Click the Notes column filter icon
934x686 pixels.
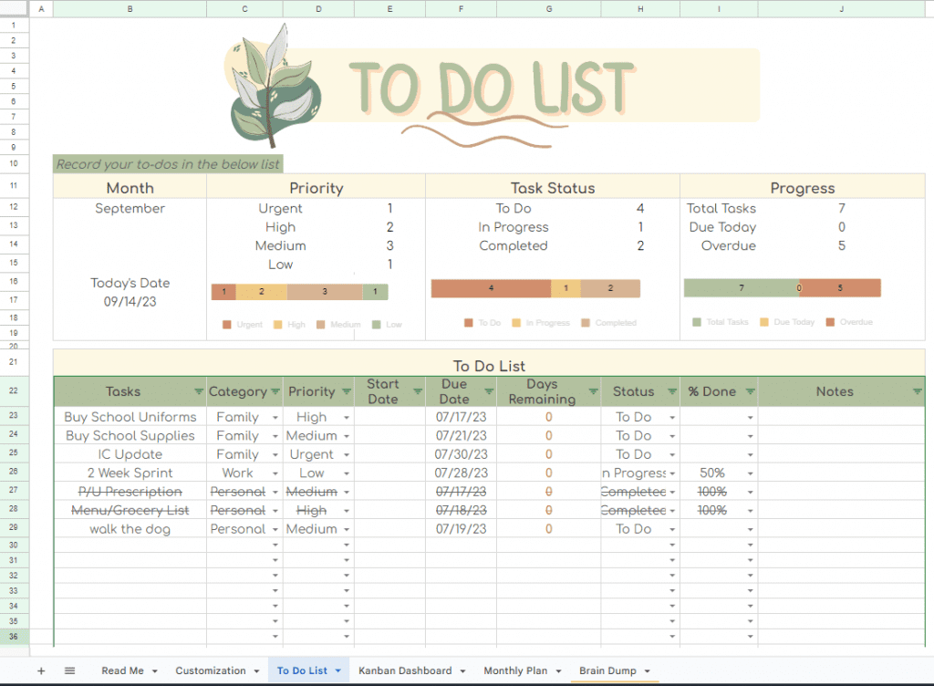pyautogui.click(x=917, y=392)
